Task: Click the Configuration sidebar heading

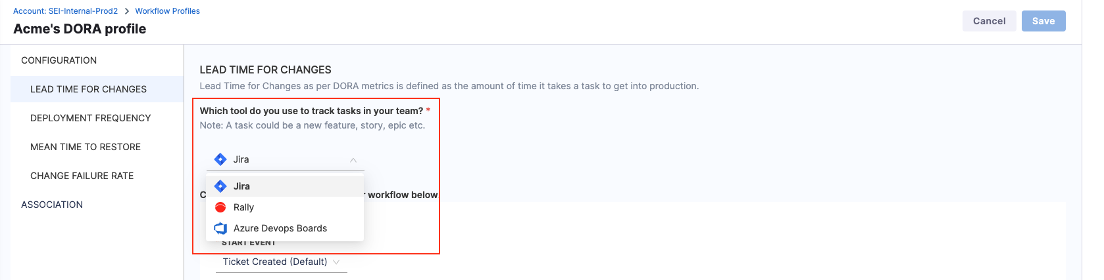Action: tap(59, 60)
